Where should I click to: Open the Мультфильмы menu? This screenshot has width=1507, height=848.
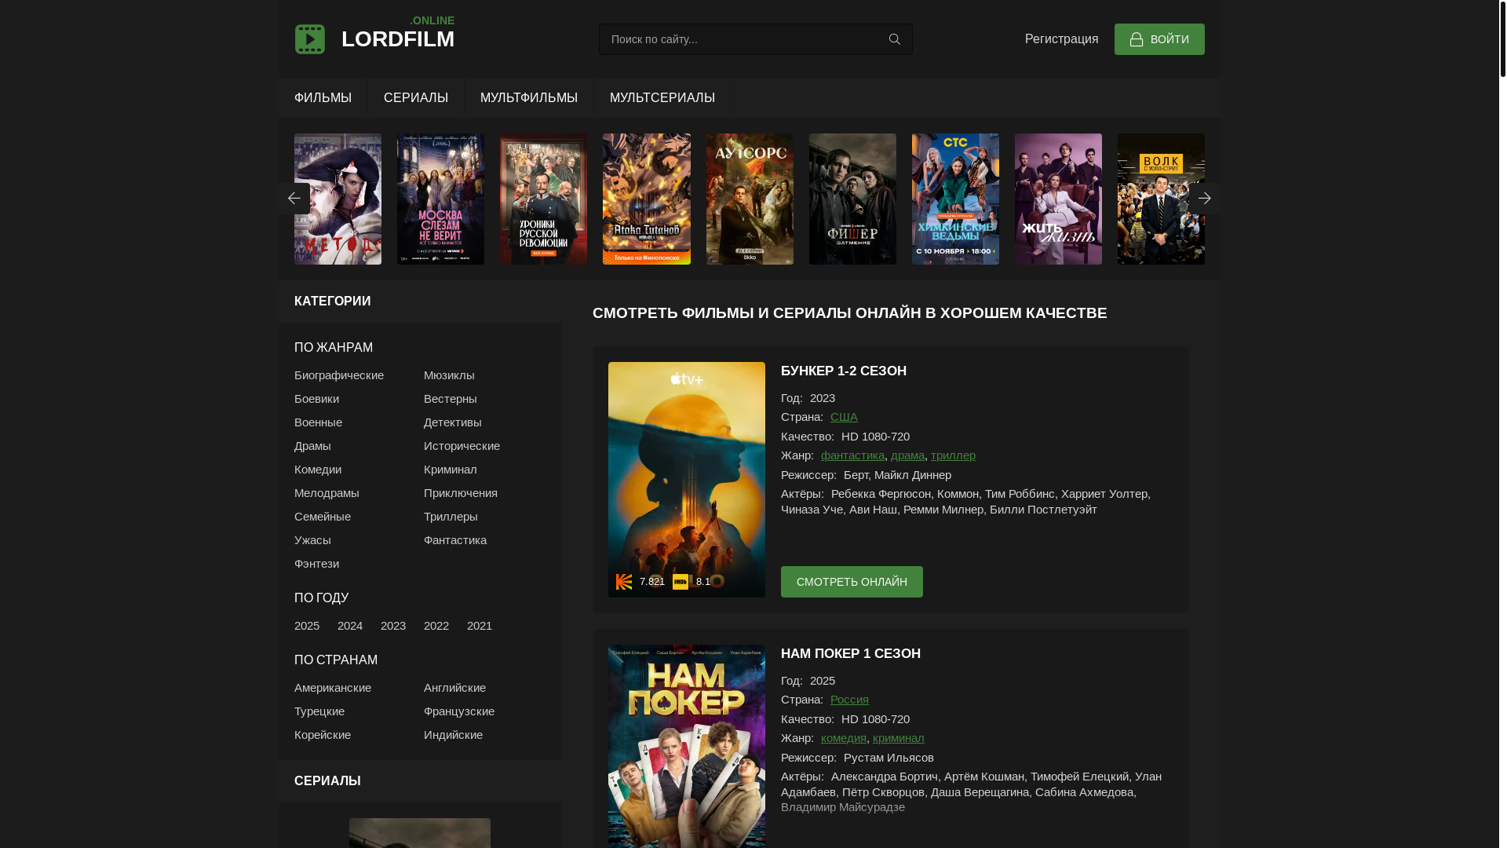coord(529,98)
